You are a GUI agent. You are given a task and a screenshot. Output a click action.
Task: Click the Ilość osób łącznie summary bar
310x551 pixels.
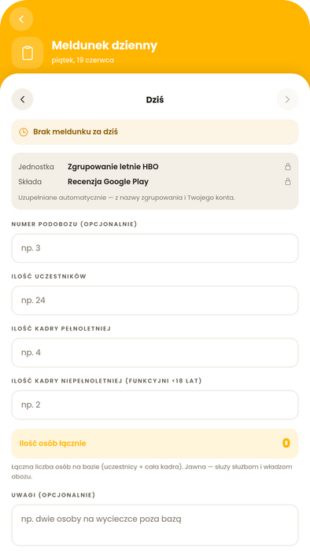point(155,443)
